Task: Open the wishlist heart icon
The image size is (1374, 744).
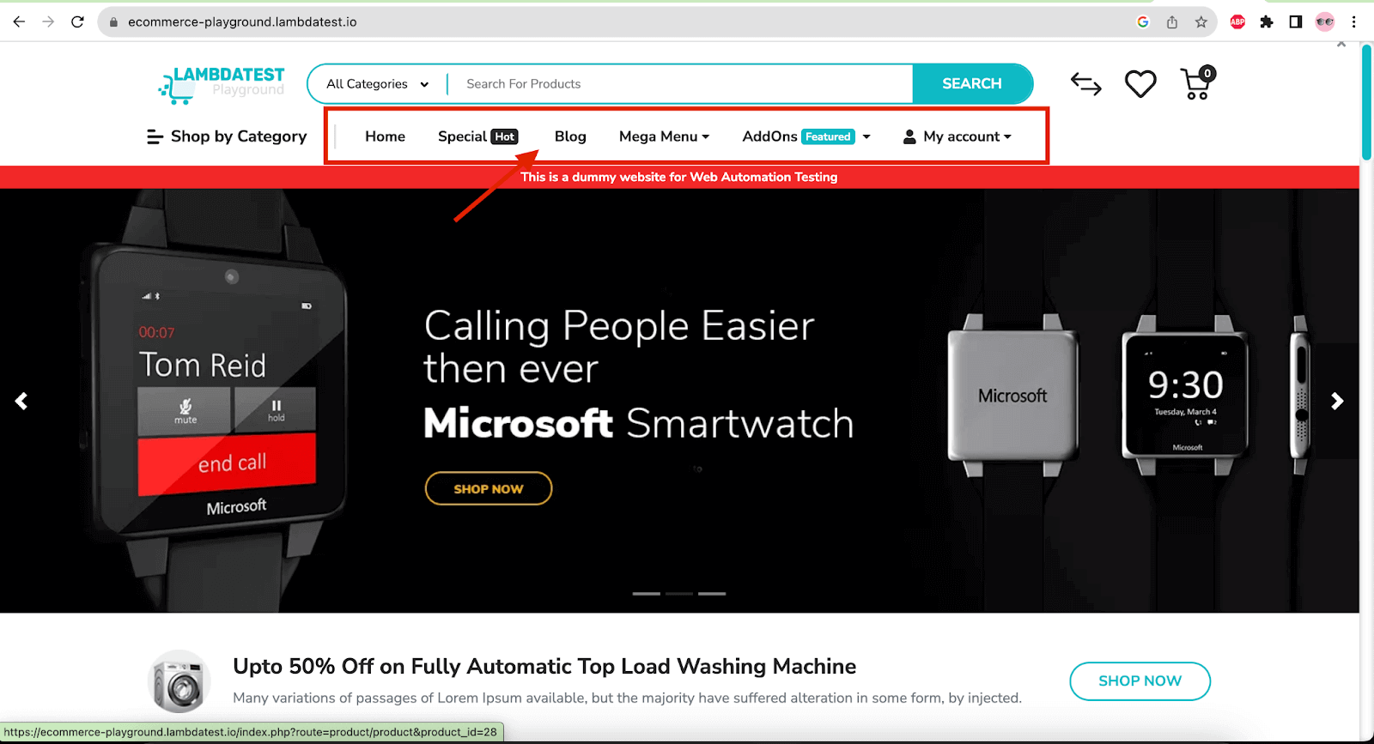Action: coord(1140,84)
